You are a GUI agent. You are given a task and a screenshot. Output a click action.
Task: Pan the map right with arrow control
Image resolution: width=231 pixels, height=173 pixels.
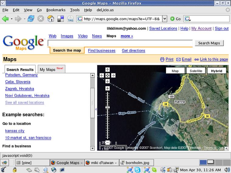click(113, 75)
